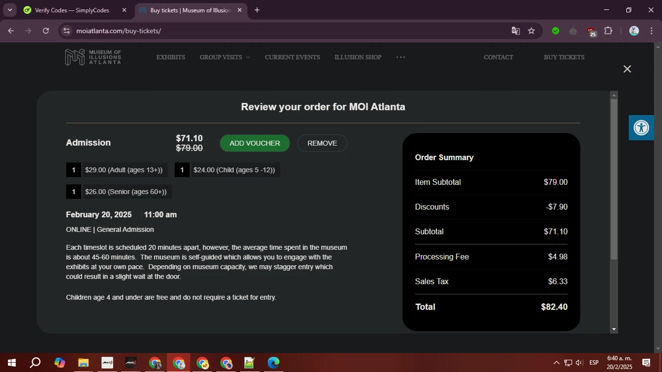This screenshot has width=662, height=372.
Task: Reload the current page
Action: coord(46,31)
